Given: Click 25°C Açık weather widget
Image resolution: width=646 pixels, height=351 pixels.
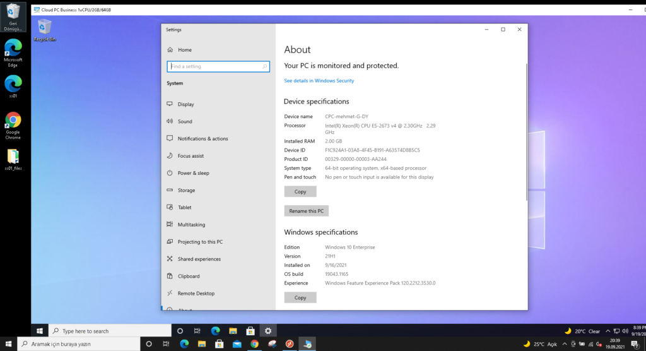Looking at the screenshot, I should pyautogui.click(x=540, y=344).
